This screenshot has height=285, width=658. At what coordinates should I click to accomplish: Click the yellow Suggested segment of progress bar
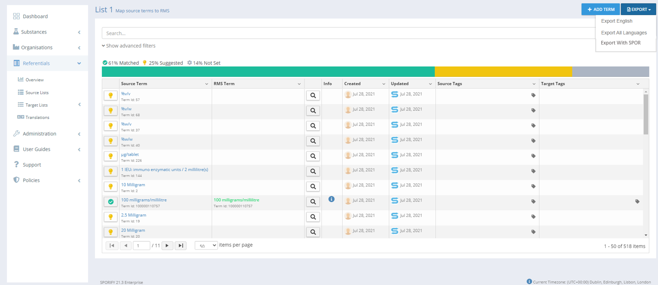(503, 72)
